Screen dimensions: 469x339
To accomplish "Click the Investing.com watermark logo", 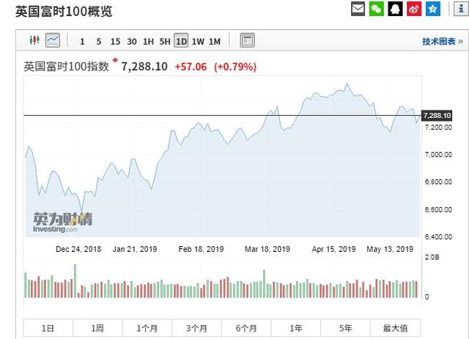I will (x=62, y=223).
